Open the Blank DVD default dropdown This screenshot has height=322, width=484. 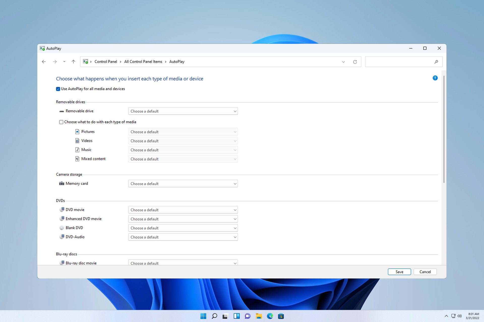(183, 228)
